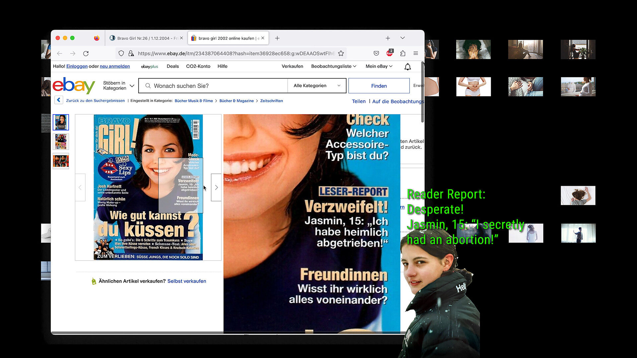Click the eBay logo
Viewport: 637px width, 358px height.
pyautogui.click(x=74, y=86)
